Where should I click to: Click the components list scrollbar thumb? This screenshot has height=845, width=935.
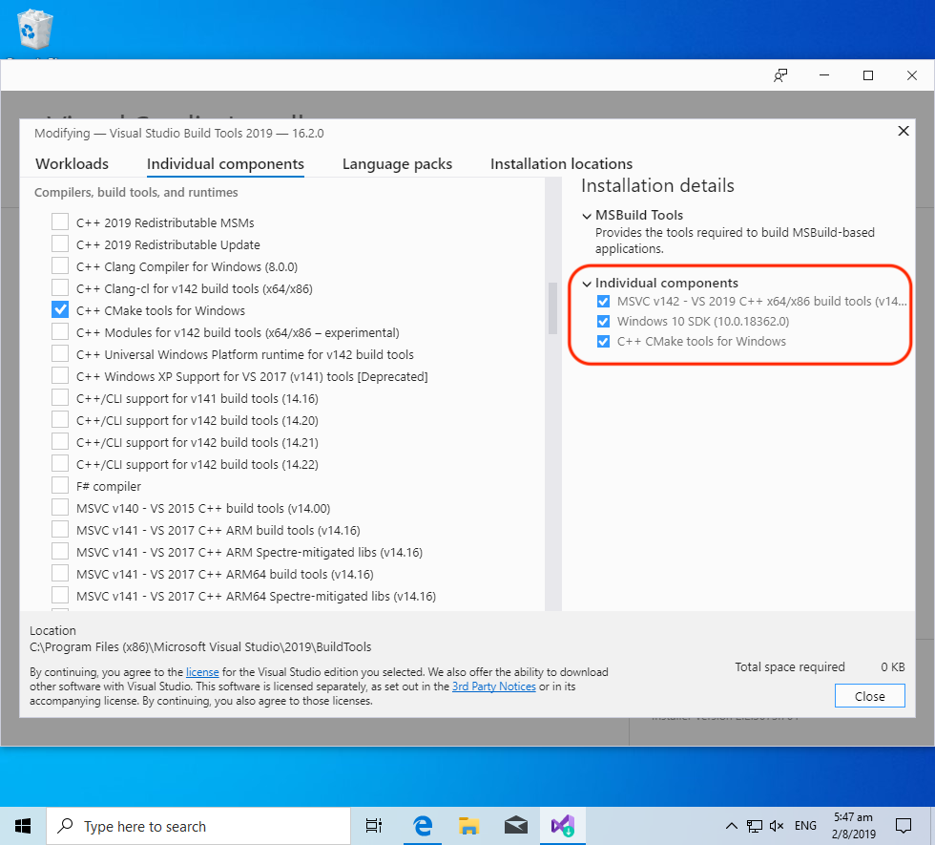pos(552,307)
